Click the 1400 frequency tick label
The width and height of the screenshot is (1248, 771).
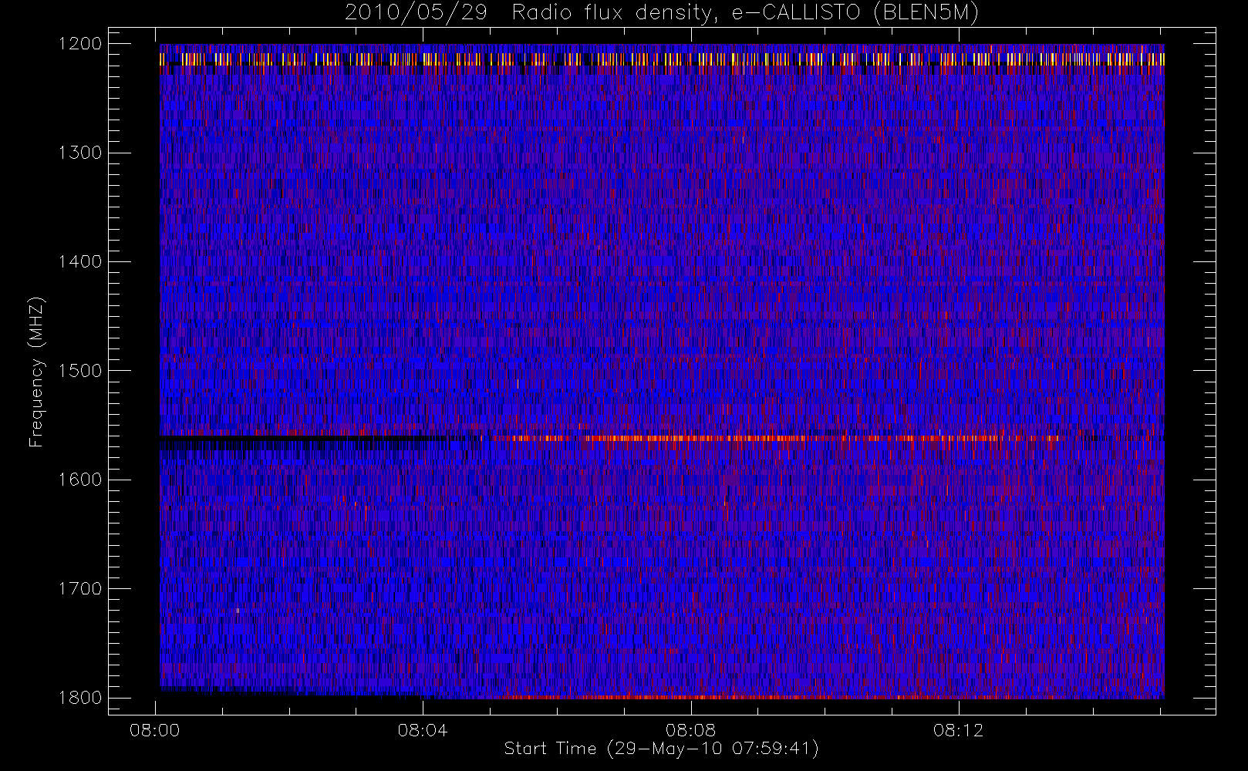pos(80,261)
